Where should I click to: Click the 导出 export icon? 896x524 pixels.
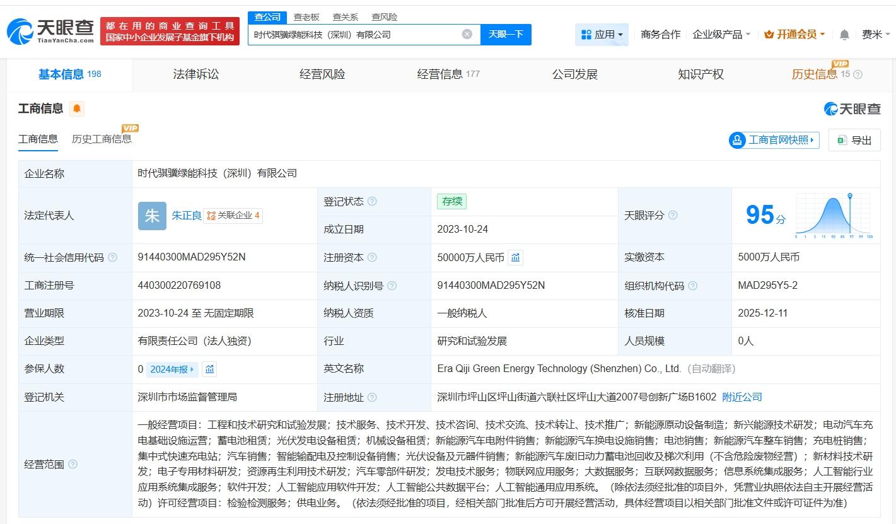click(841, 140)
